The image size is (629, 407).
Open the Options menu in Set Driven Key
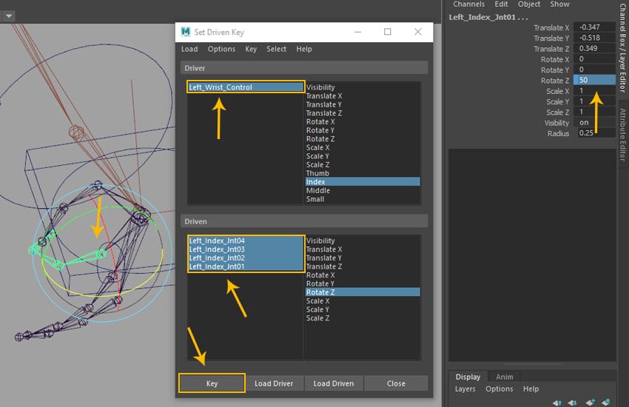pos(221,49)
